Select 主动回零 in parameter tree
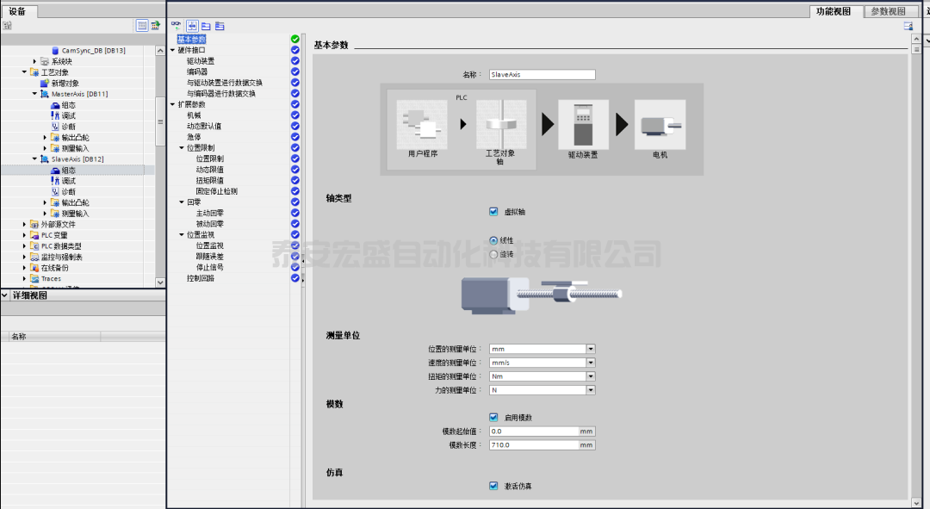This screenshot has width=930, height=509. (x=209, y=213)
